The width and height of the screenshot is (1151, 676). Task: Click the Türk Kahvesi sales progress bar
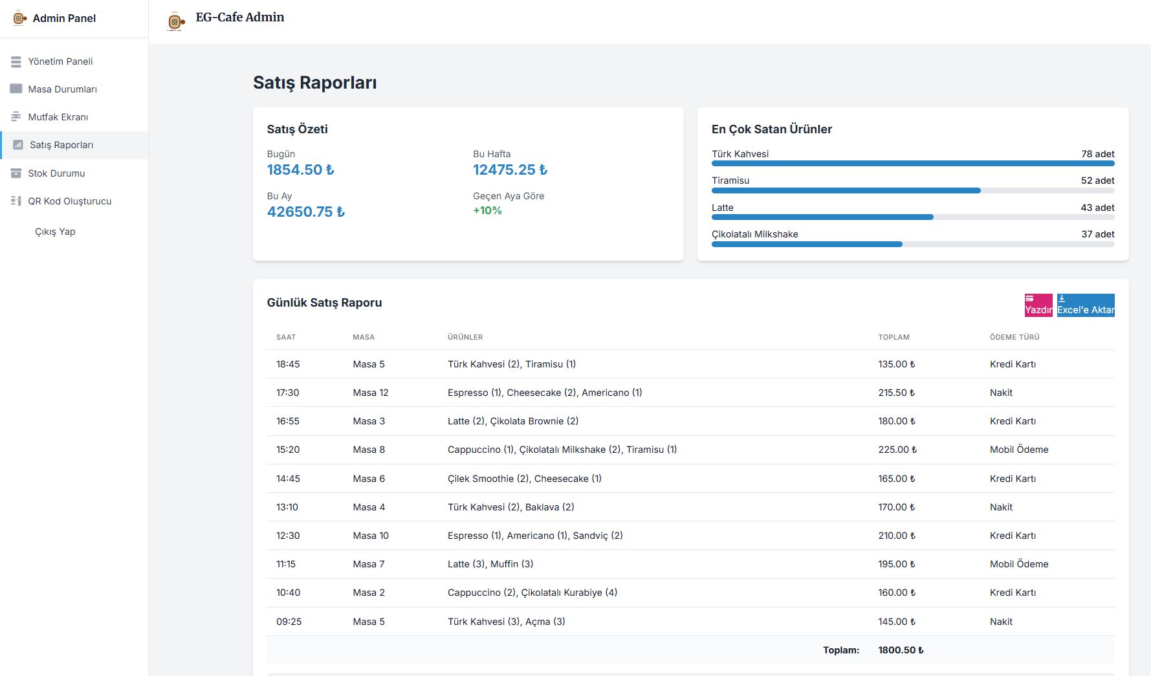pos(912,164)
